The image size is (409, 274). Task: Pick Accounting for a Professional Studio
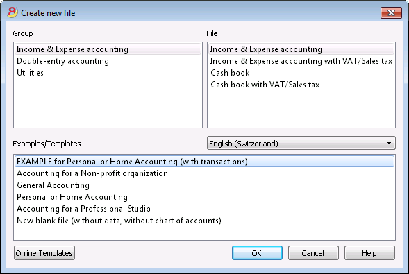coord(83,209)
